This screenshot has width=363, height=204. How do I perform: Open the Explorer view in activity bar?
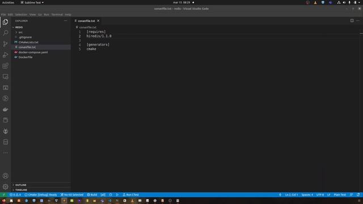[5, 22]
